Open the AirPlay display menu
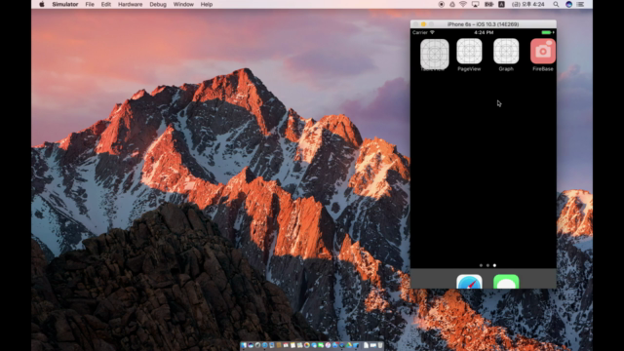 475,4
